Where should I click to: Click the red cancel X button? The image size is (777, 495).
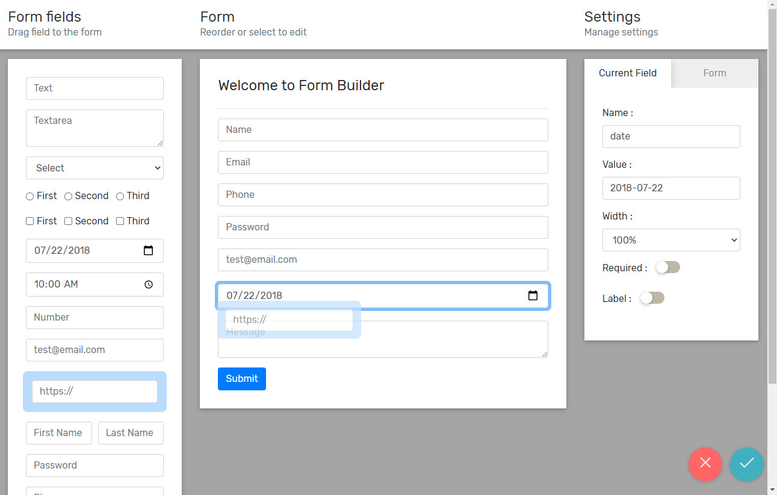[705, 464]
